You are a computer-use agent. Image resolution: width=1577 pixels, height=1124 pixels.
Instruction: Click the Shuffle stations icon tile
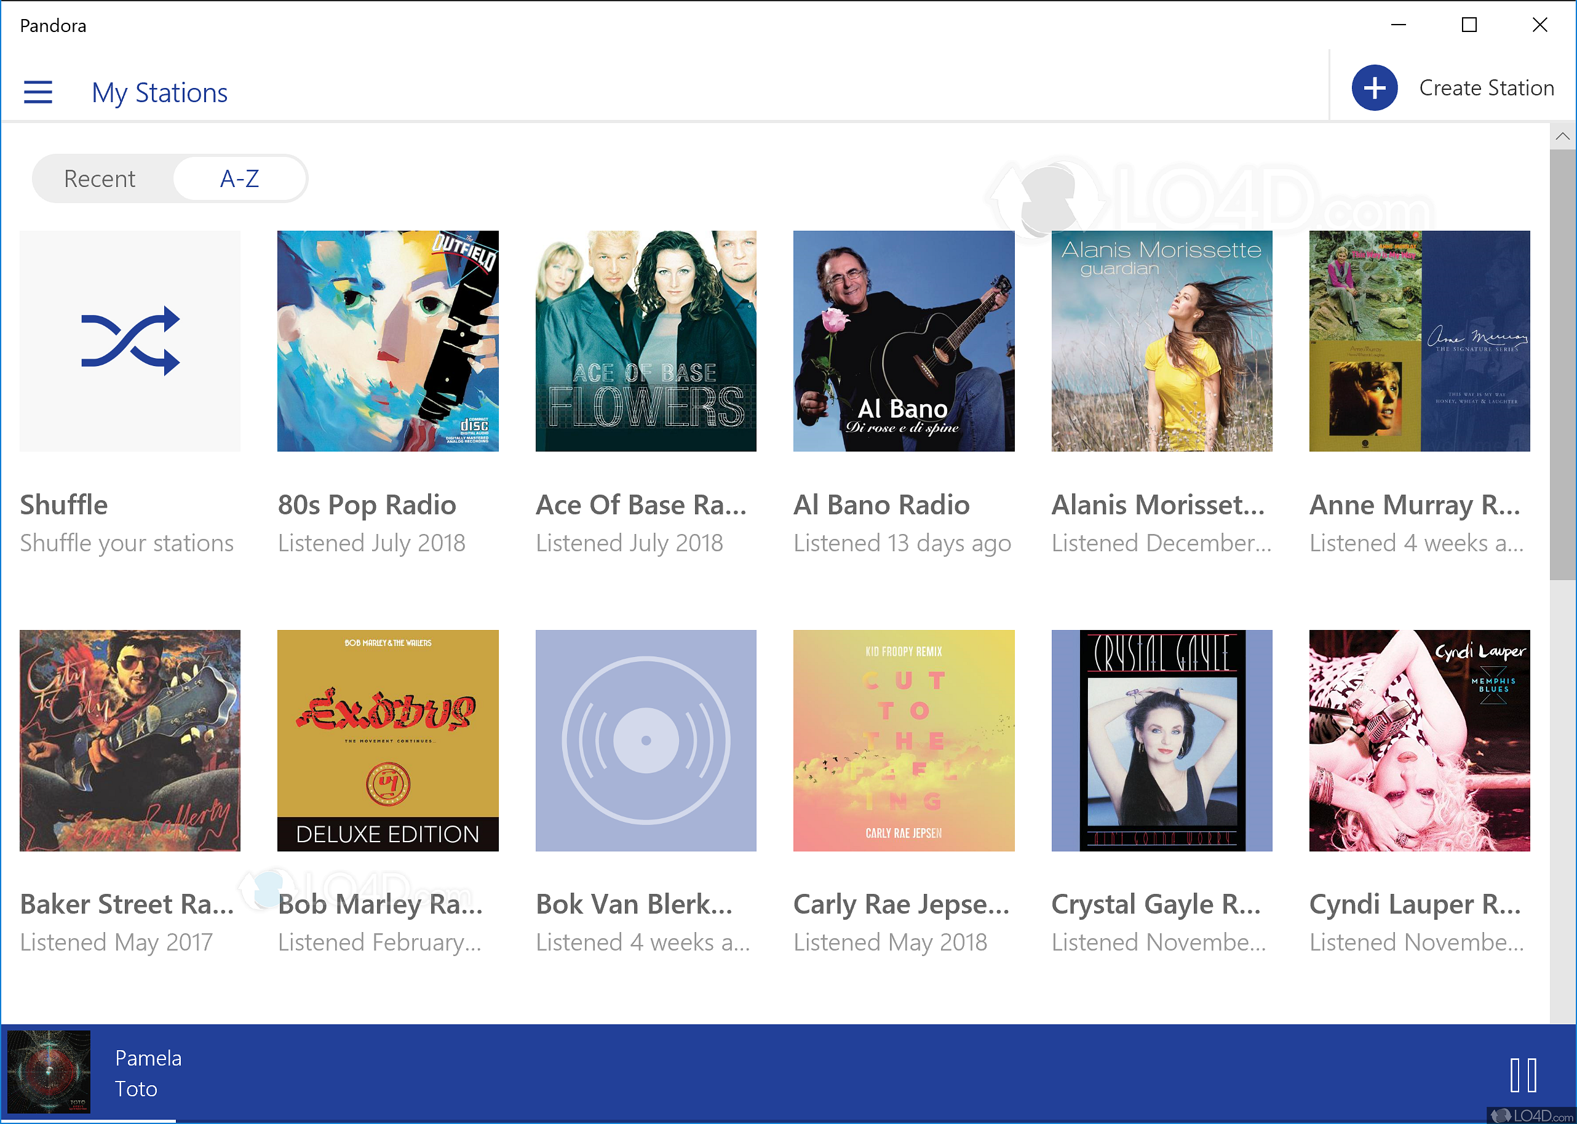pos(130,341)
